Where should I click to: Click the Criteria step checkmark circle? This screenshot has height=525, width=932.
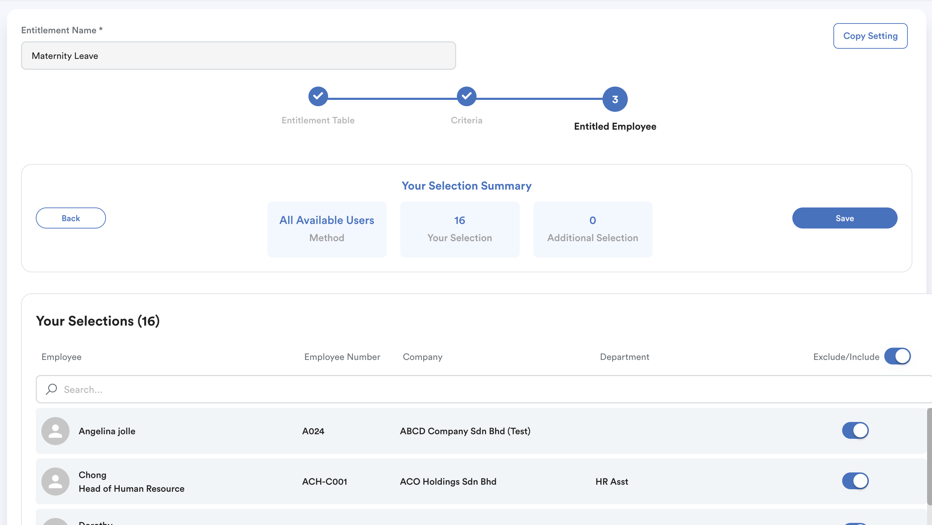coord(466,96)
